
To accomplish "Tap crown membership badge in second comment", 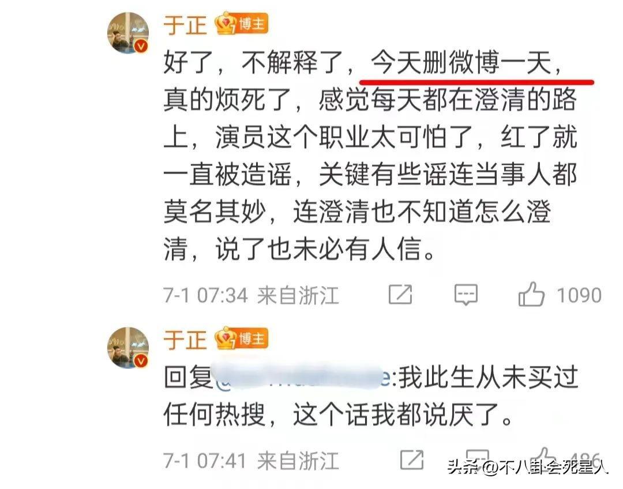I will click(226, 338).
